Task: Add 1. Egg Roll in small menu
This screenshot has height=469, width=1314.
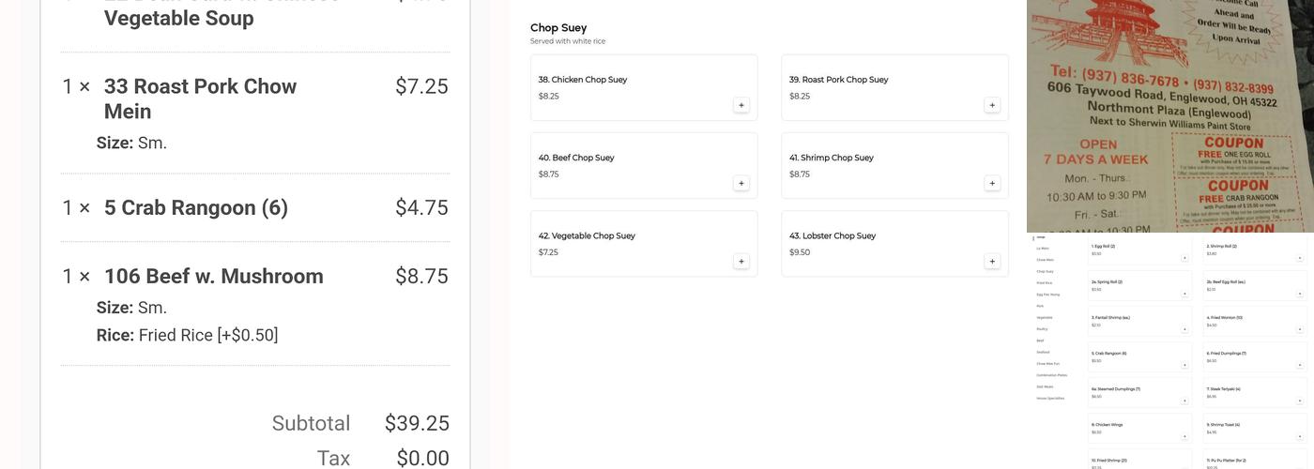Action: 1184,257
